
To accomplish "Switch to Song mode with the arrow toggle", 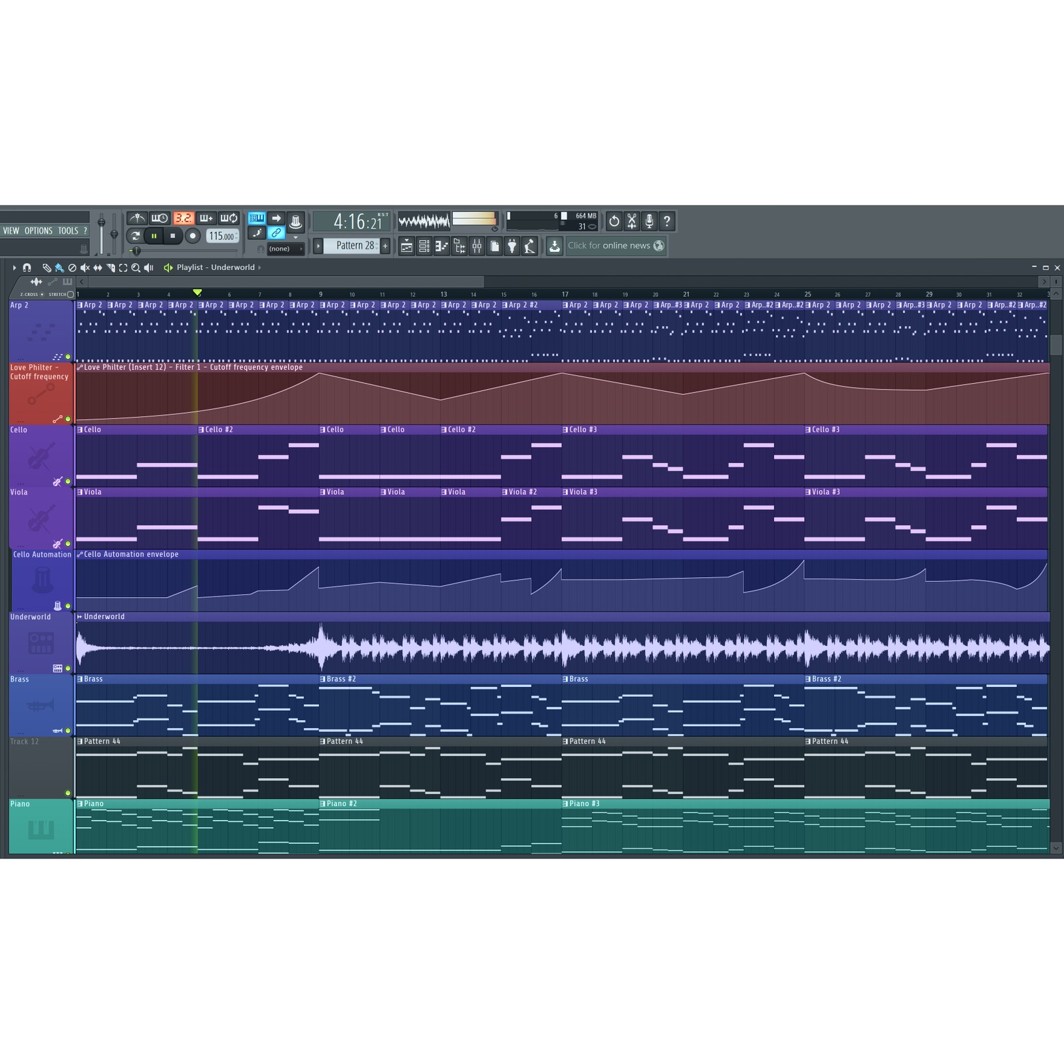I will (277, 218).
